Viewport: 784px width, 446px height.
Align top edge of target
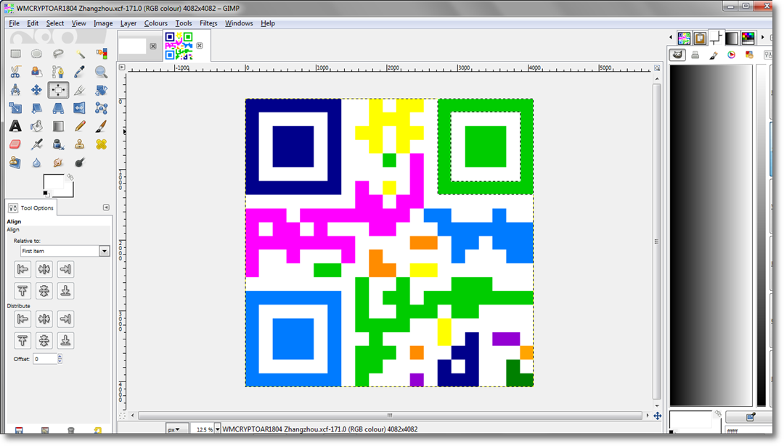point(23,291)
